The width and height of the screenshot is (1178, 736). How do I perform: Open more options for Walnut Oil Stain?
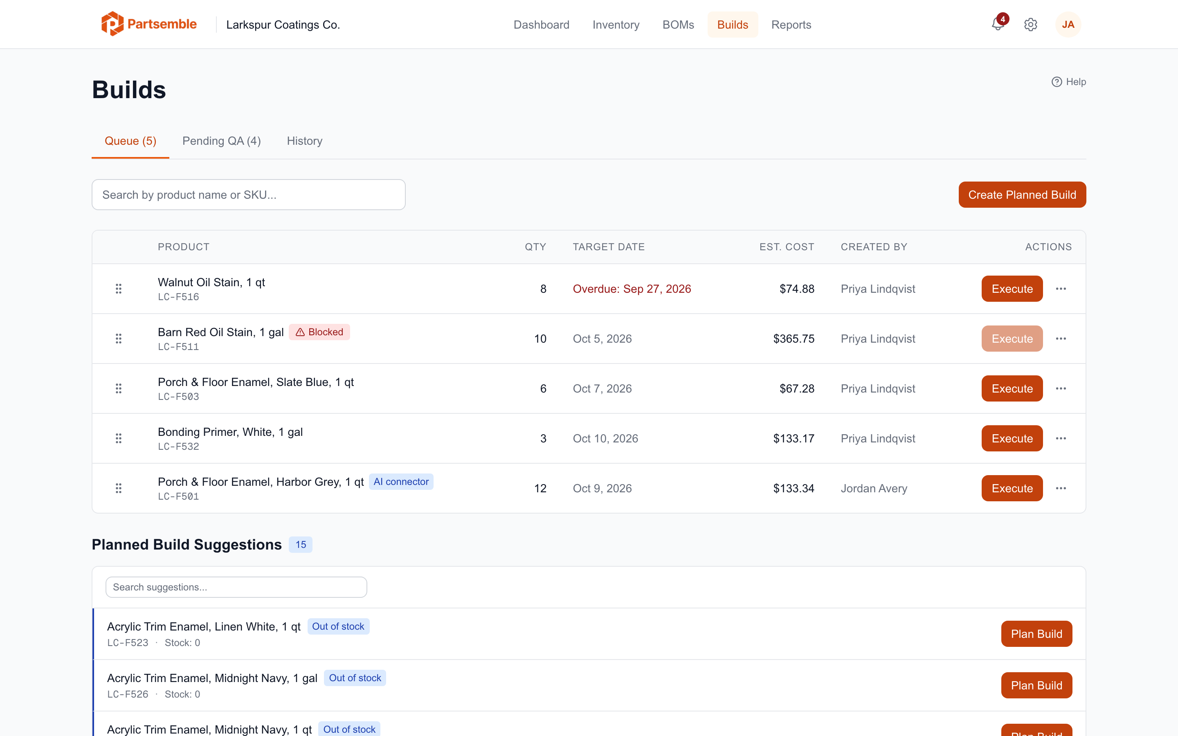click(x=1061, y=289)
